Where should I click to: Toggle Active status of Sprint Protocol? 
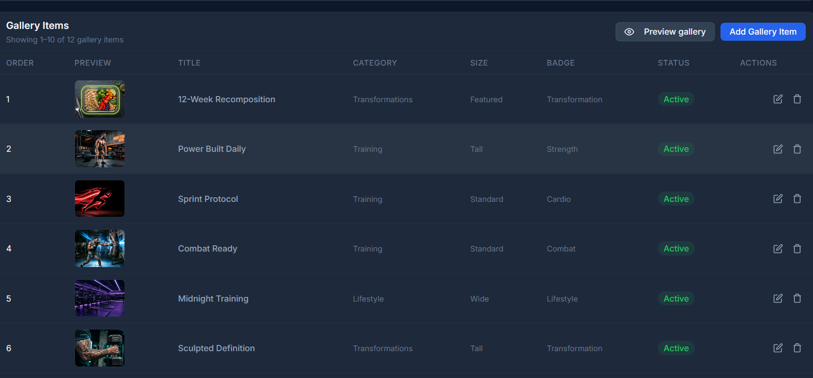coord(676,199)
